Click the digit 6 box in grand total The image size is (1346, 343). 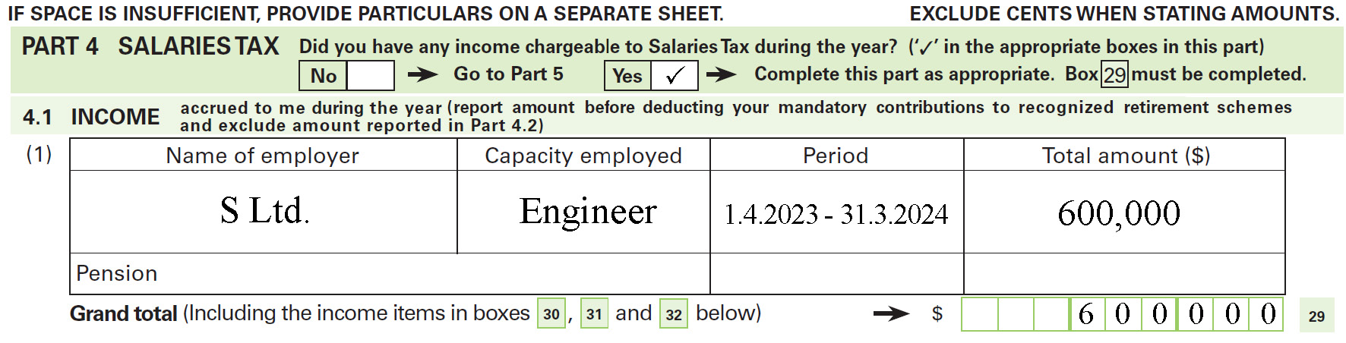click(x=1087, y=314)
